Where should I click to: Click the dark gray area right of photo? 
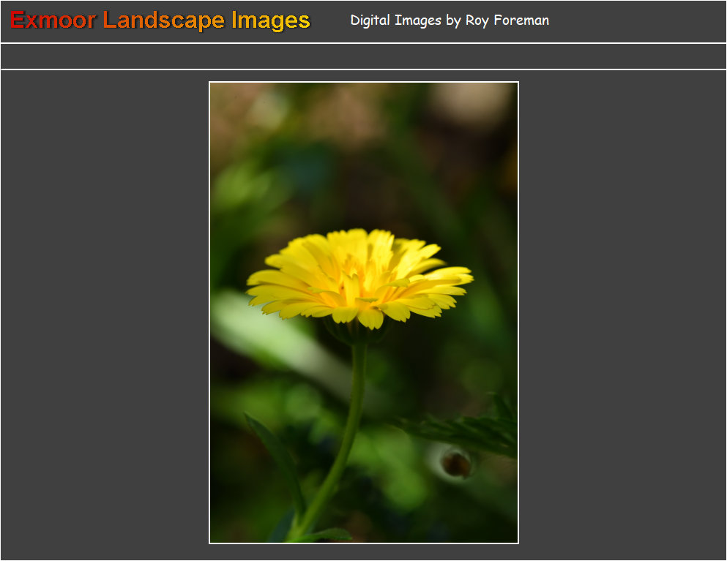tap(622, 315)
